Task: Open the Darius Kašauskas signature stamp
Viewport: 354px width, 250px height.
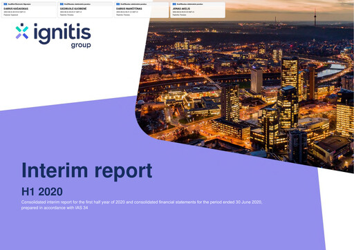Action: pyautogui.click(x=29, y=10)
